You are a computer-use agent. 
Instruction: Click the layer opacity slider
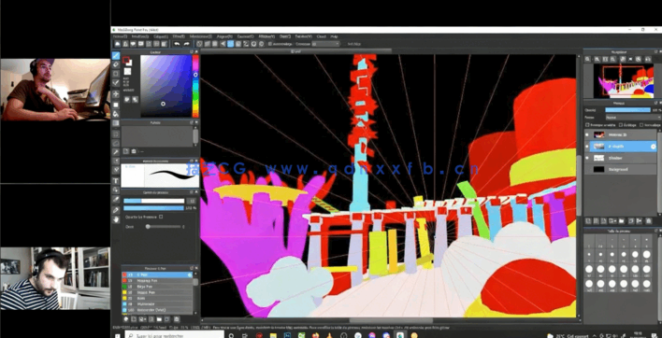(627, 110)
